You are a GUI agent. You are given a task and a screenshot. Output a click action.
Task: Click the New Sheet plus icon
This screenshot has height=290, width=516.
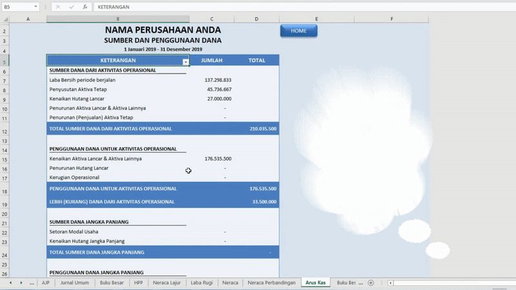(371, 283)
